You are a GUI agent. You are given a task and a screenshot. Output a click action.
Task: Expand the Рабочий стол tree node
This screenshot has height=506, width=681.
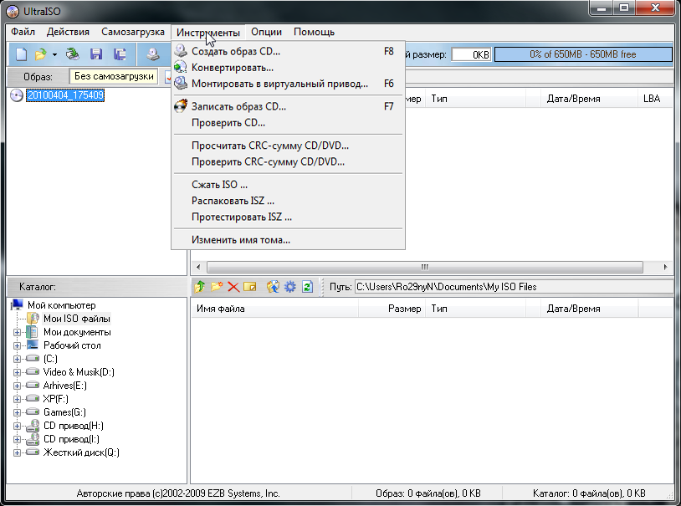(x=17, y=345)
